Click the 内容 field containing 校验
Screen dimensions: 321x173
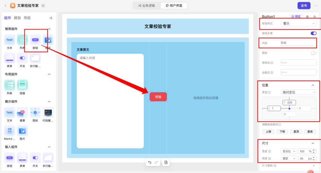299,43
